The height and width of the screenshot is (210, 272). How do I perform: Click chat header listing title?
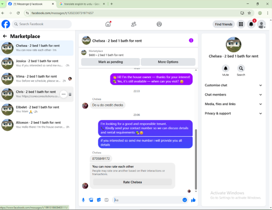pos(117,41)
